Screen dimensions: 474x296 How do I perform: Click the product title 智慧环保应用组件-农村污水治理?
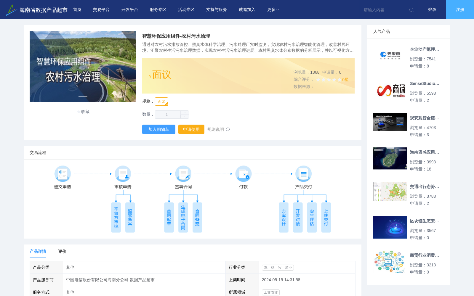pos(176,36)
